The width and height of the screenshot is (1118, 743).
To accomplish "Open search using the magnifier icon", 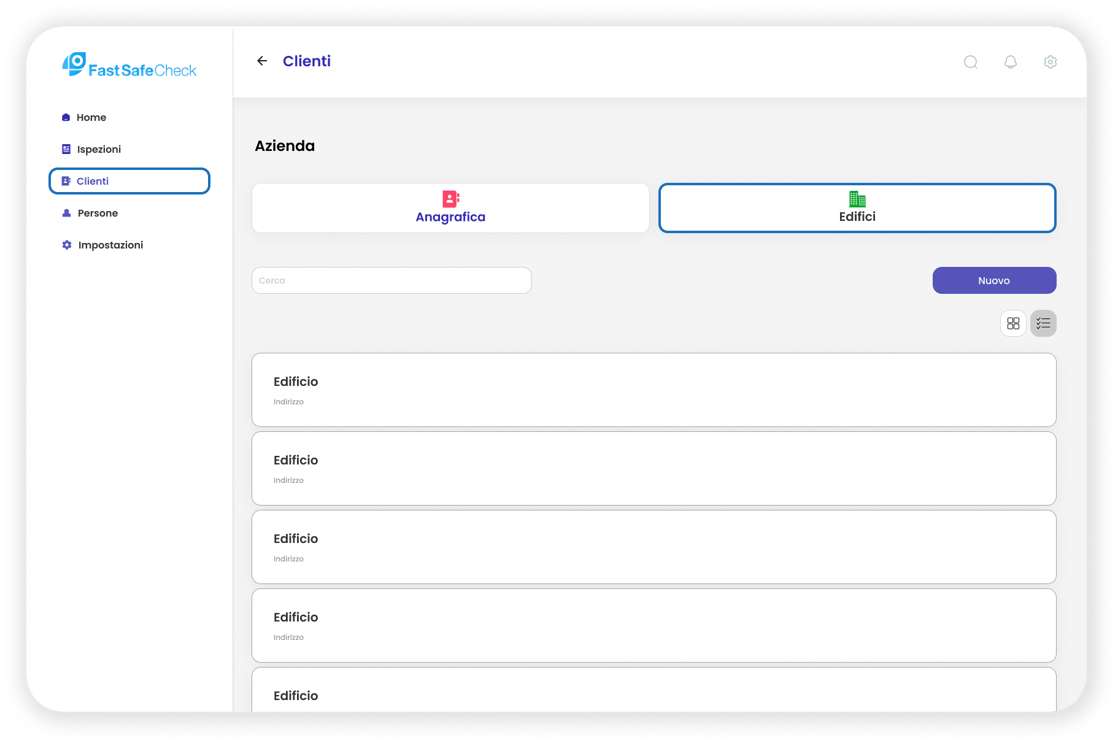I will point(971,62).
